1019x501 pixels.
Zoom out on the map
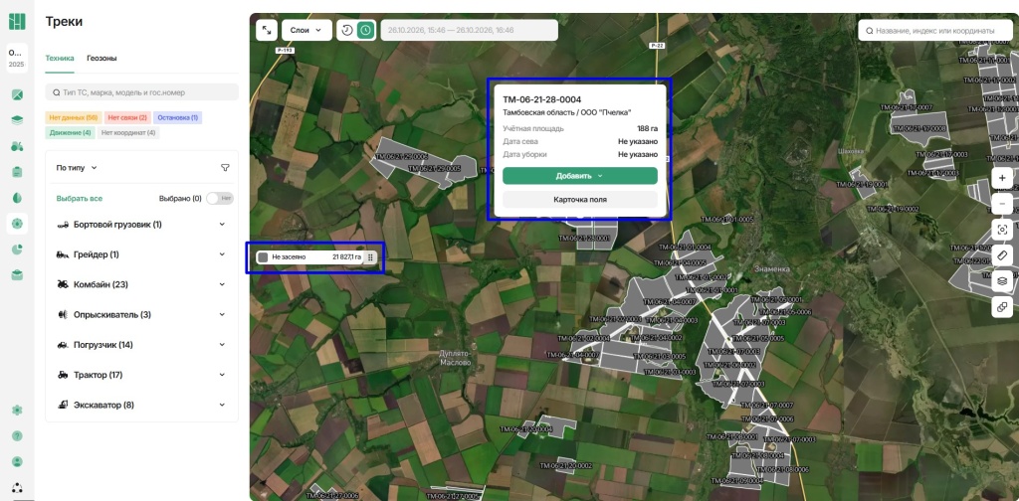(1002, 204)
